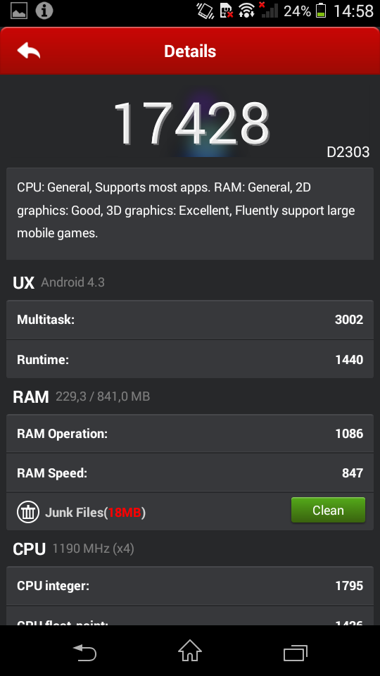The height and width of the screenshot is (676, 380).
Task: Tap the info notification icon in status bar
Action: pos(44,11)
